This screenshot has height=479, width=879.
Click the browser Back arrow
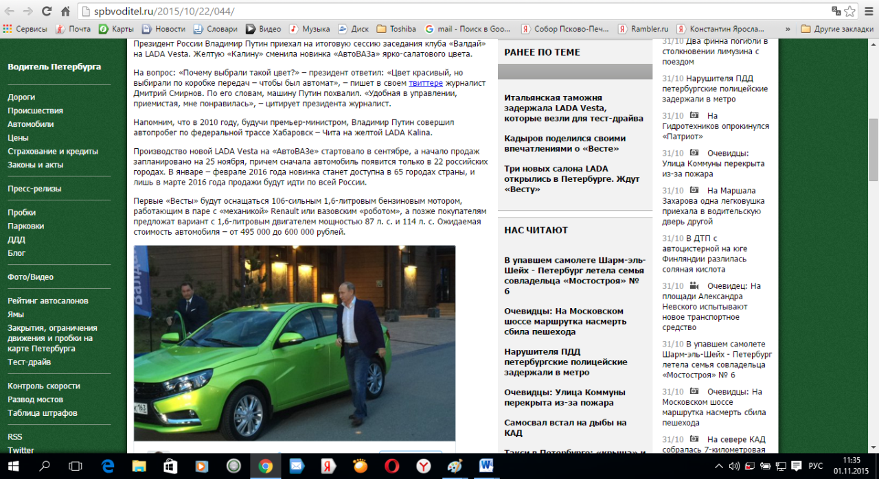10,11
